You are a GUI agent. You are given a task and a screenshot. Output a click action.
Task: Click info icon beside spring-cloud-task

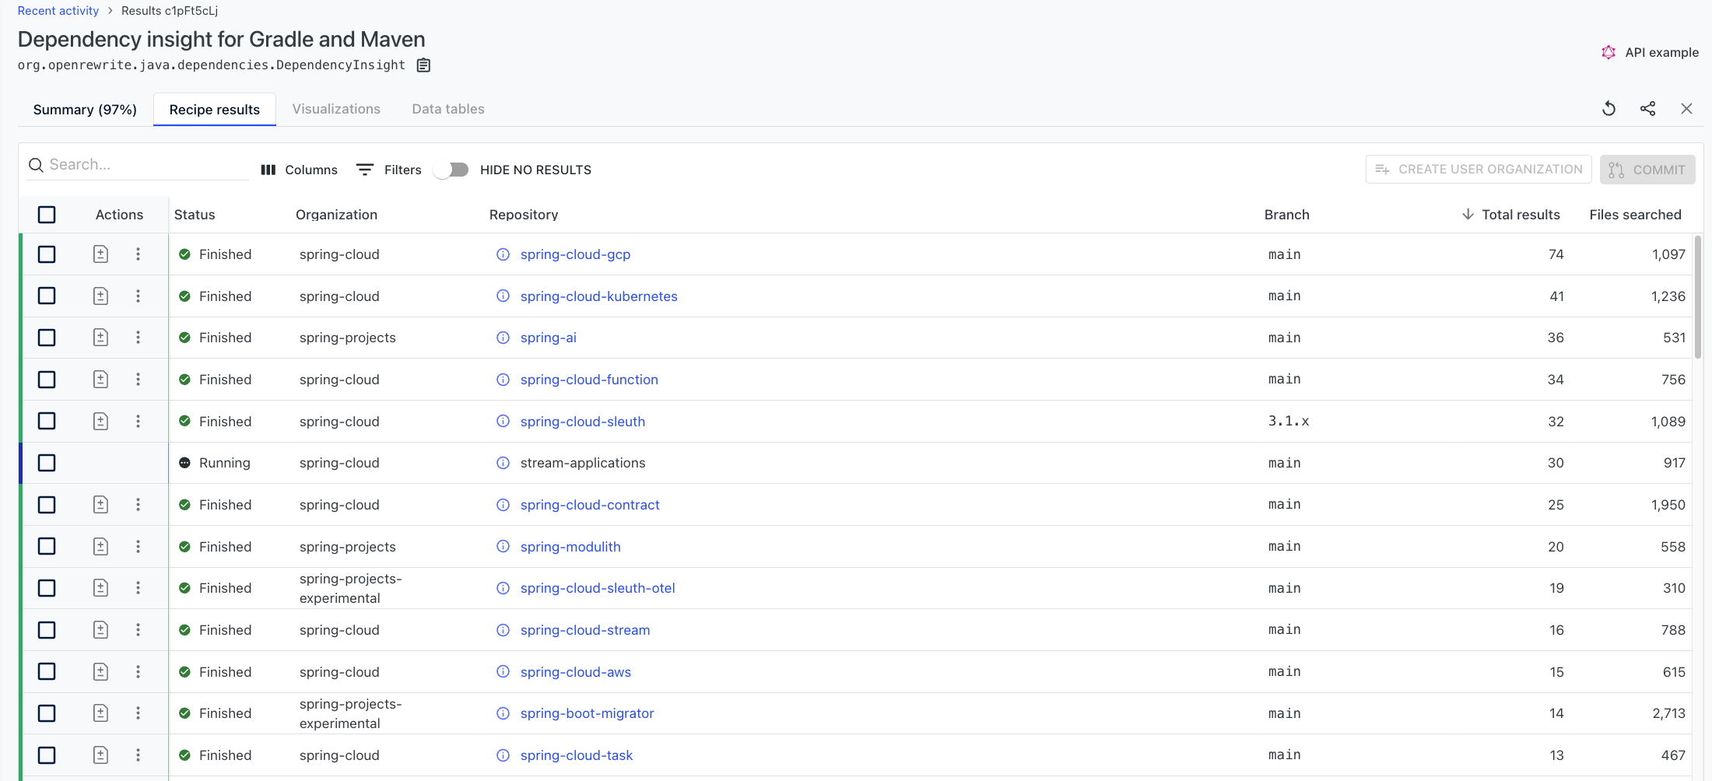pyautogui.click(x=503, y=755)
